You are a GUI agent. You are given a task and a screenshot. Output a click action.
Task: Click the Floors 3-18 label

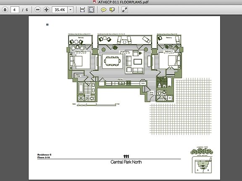[x=44, y=158]
